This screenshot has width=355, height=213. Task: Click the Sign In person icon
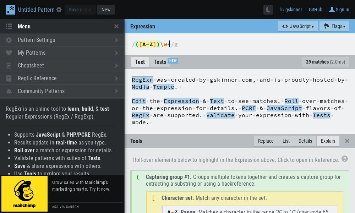pos(333,10)
